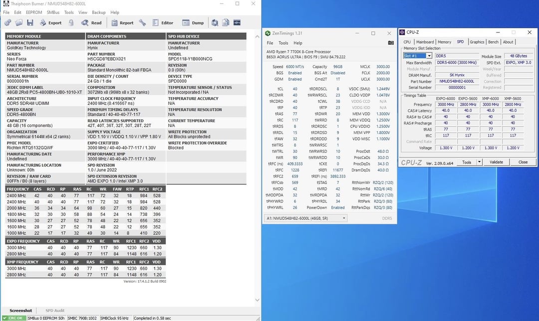
Task: Open the File menu in ZenTimings
Action: point(270,43)
